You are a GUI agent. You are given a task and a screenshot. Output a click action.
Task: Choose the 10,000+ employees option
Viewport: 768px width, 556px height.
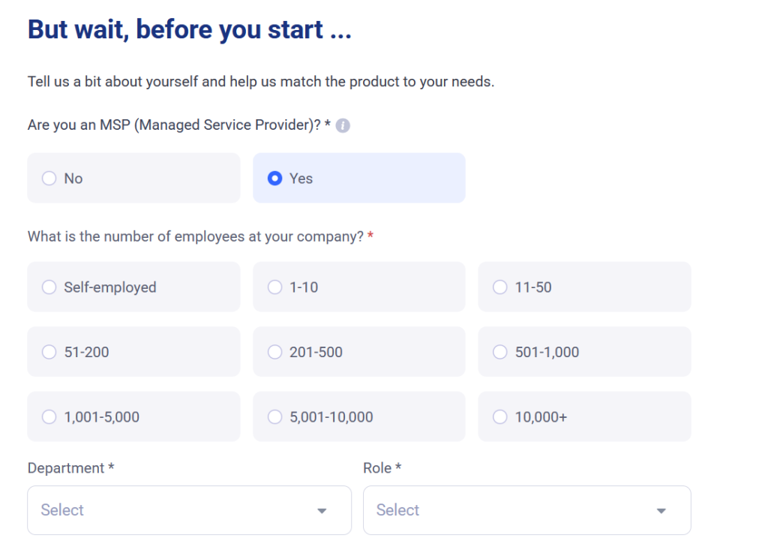coord(500,417)
